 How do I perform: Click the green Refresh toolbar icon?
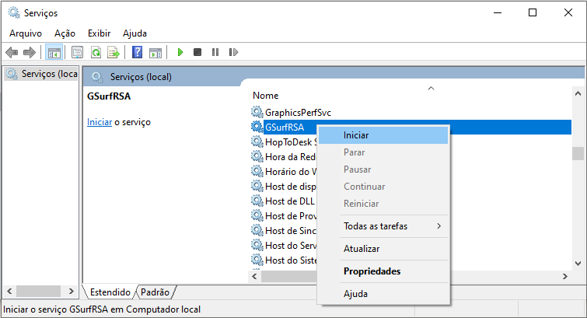(96, 52)
